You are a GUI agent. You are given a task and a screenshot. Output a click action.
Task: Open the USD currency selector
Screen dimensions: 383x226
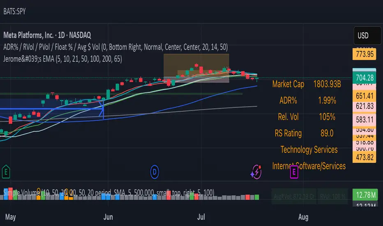[x=367, y=36]
